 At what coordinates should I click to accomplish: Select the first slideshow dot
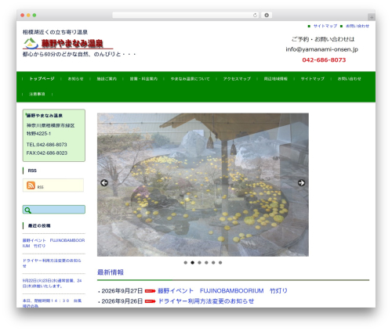tap(186, 263)
